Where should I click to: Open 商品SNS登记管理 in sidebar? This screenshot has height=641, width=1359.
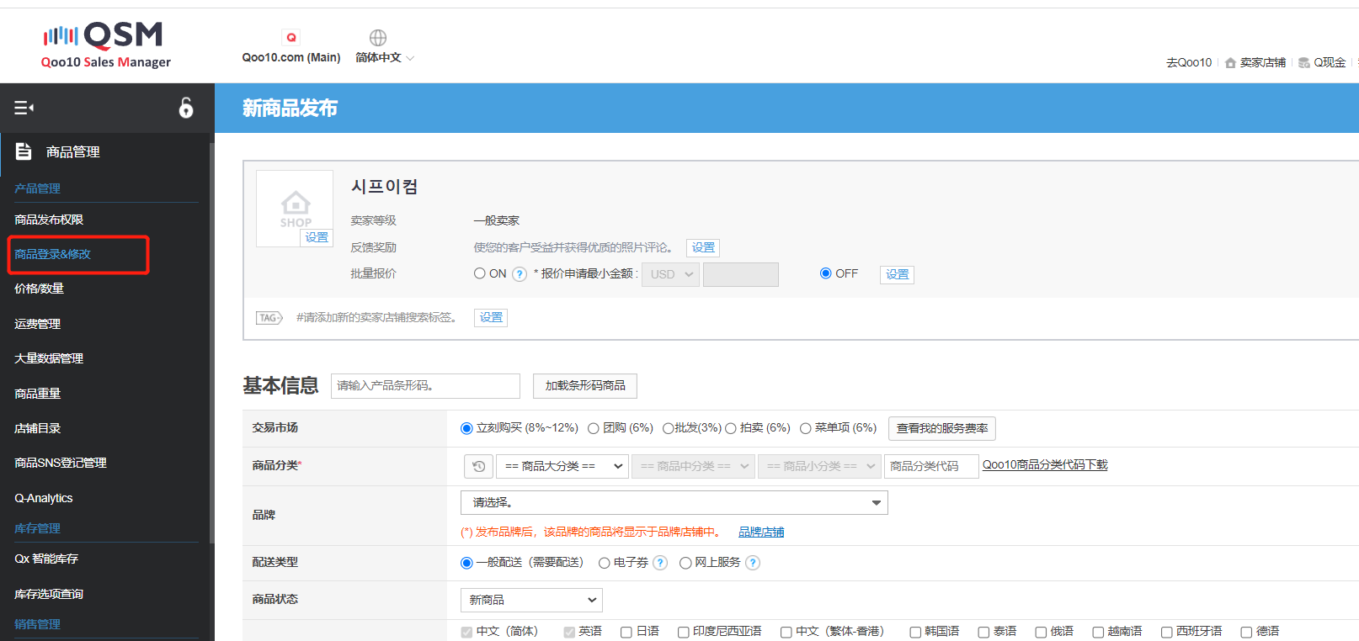pos(60,463)
